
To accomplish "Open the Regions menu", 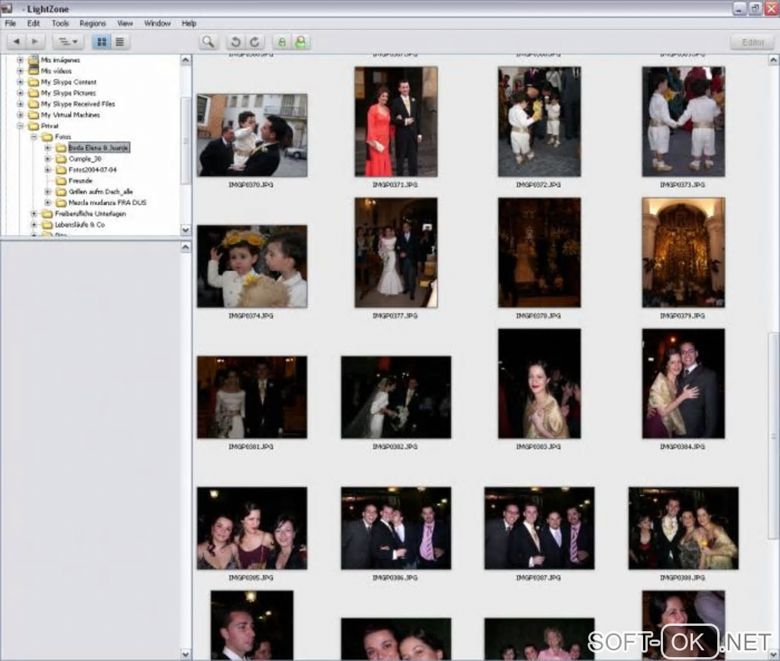I will click(x=93, y=24).
